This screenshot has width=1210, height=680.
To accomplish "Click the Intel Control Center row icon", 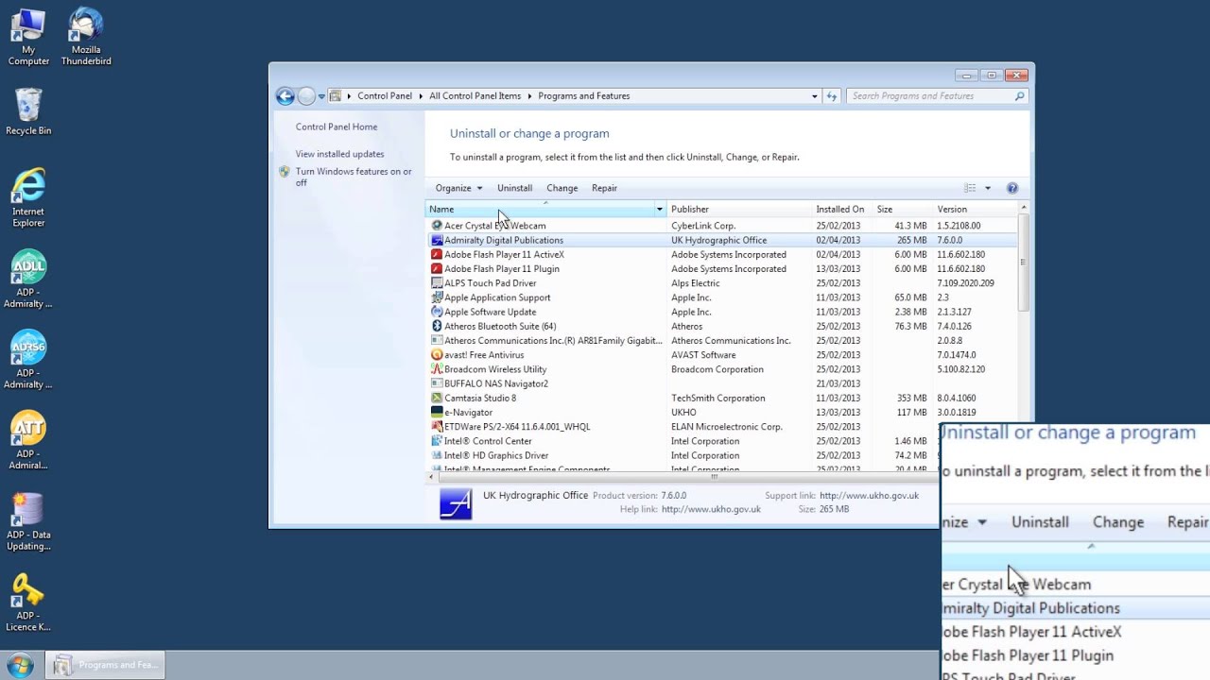I will pos(436,441).
